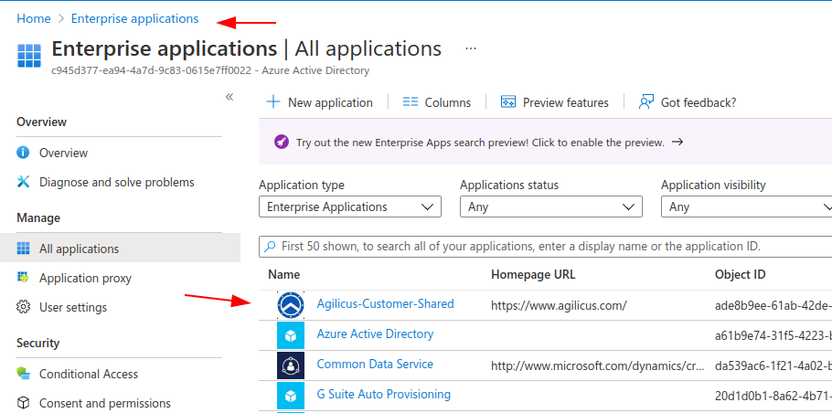Click the object ID starting ade8b9ee

click(x=773, y=305)
